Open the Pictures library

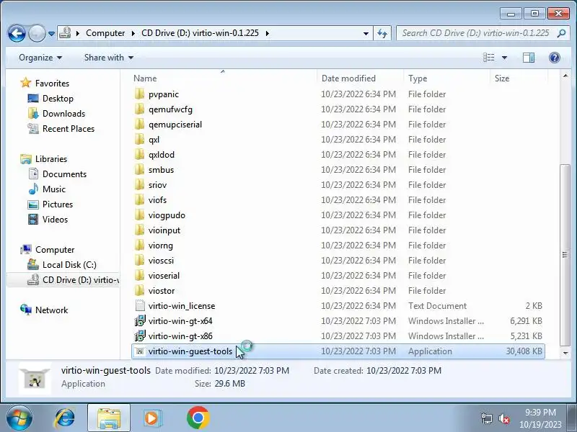pyautogui.click(x=58, y=204)
